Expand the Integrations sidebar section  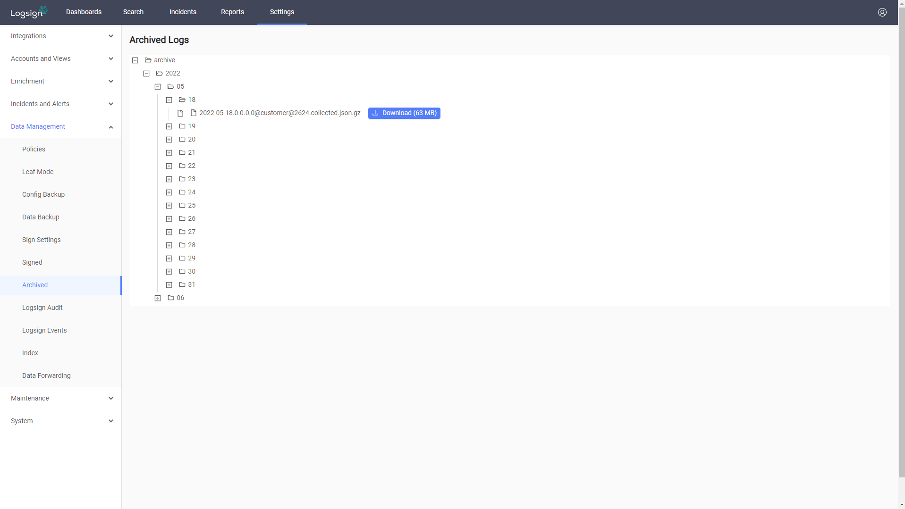(111, 36)
